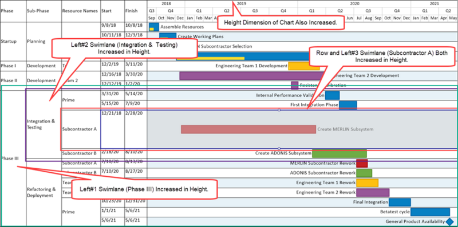Click the red MERLIN Subcontractor Rework bar
The width and height of the screenshot is (458, 227).
(362, 163)
